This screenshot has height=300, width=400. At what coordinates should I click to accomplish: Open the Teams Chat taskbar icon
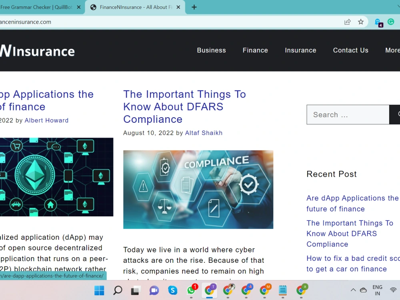[154, 290]
